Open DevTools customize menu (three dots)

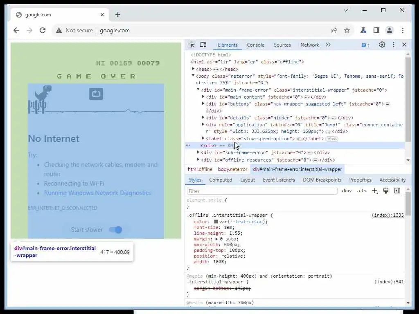393,45
